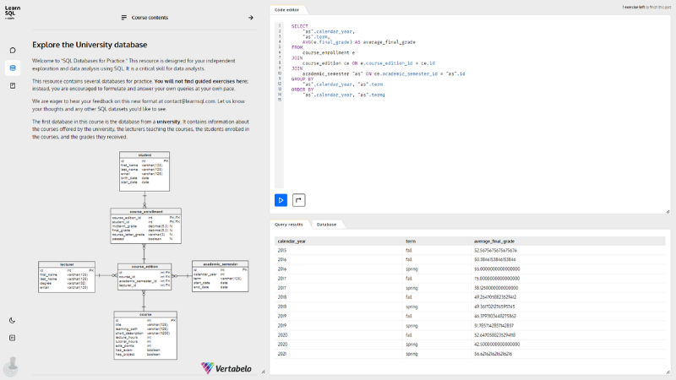Click the course_enrollment table in diagram
Screen dimensions: 676x380
point(145,226)
